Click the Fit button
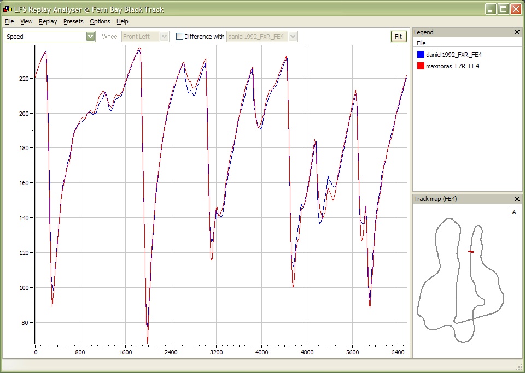This screenshot has height=373, width=525. pos(399,37)
